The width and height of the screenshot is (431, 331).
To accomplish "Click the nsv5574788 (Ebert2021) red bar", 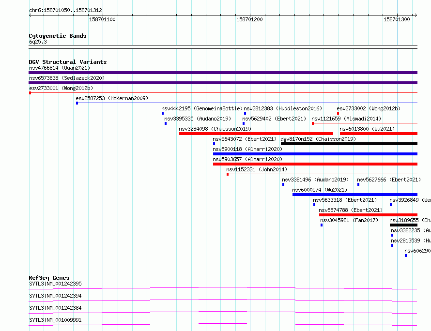I will click(x=369, y=215).
